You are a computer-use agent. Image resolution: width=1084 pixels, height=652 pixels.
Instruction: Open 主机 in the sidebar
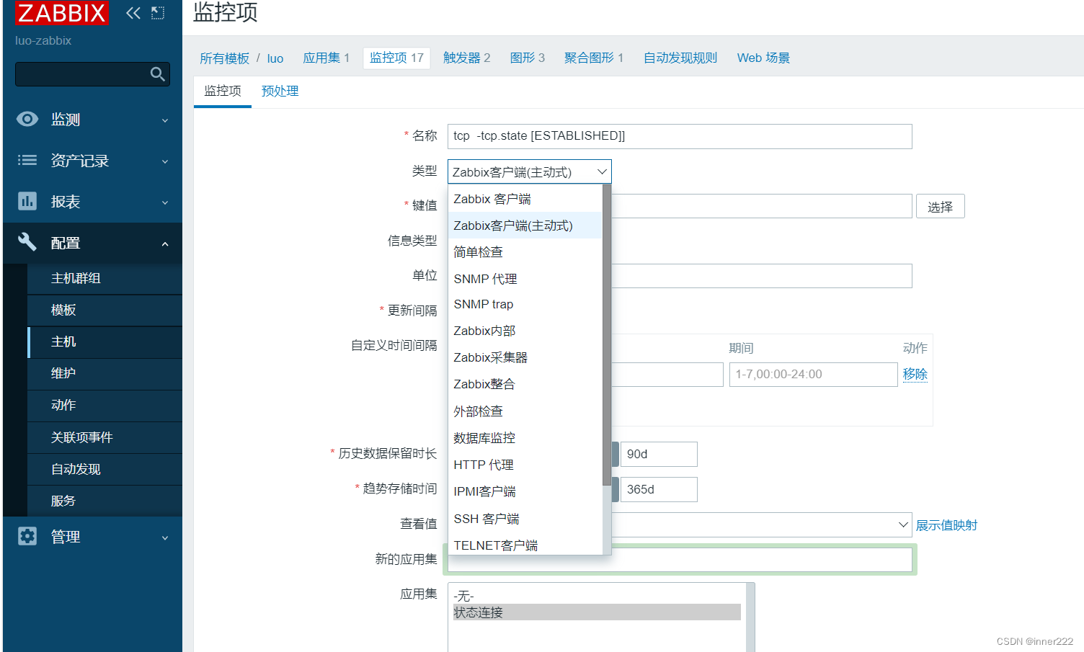pyautogui.click(x=105, y=342)
